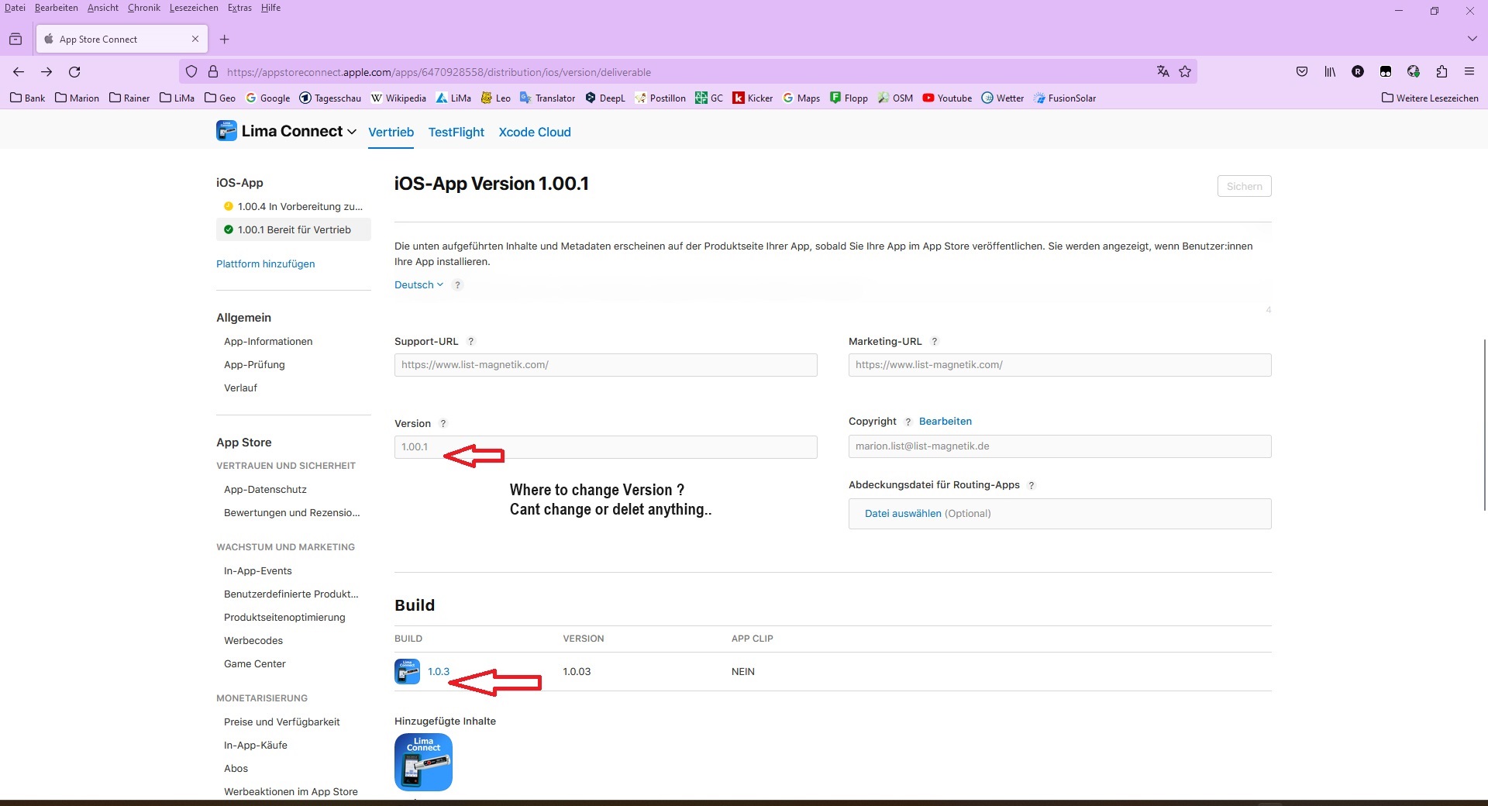Click the translate page icon
The height and width of the screenshot is (806, 1488).
(1162, 72)
